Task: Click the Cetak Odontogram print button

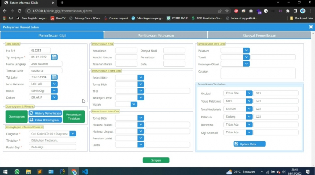Action: (x=45, y=120)
